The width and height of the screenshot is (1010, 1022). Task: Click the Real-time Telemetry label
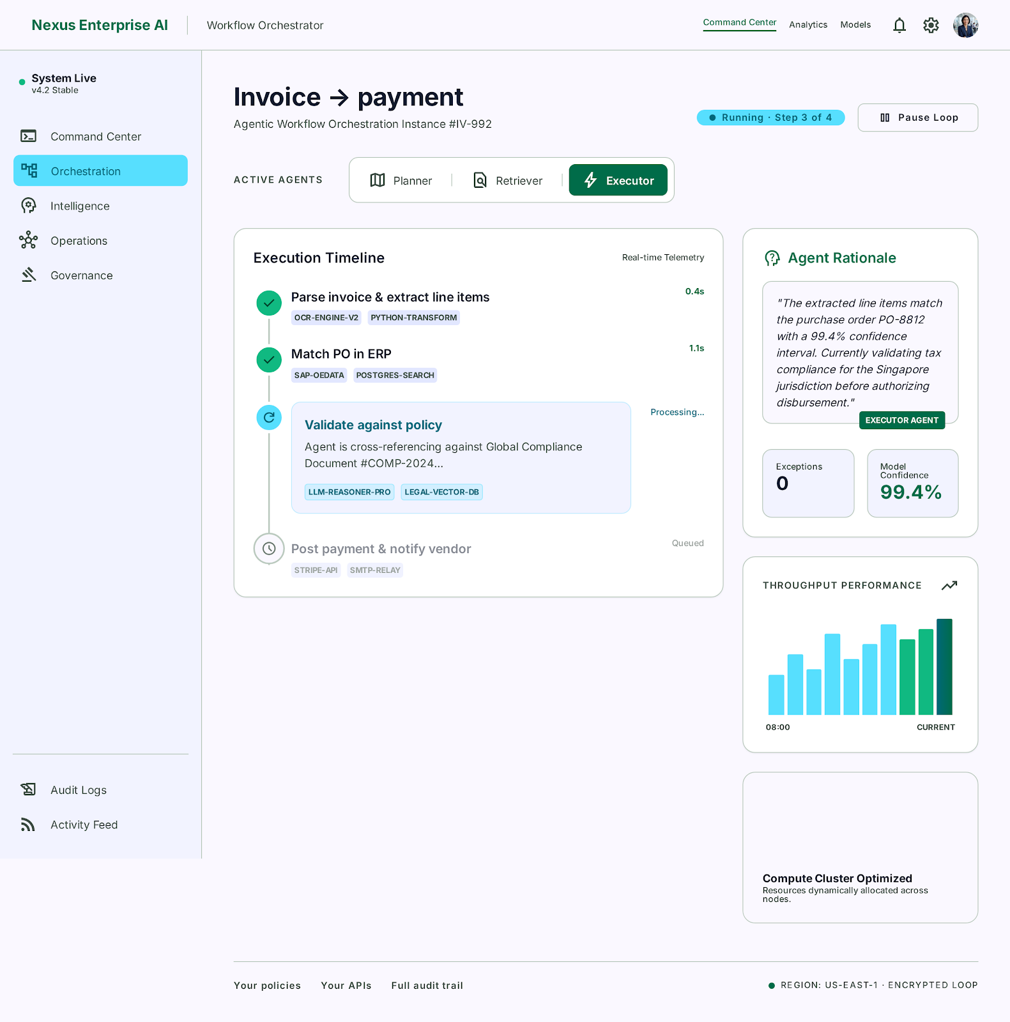[663, 257]
